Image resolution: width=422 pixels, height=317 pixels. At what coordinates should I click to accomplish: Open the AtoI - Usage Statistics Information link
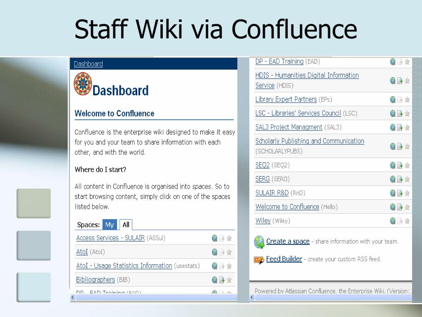pyautogui.click(x=124, y=265)
